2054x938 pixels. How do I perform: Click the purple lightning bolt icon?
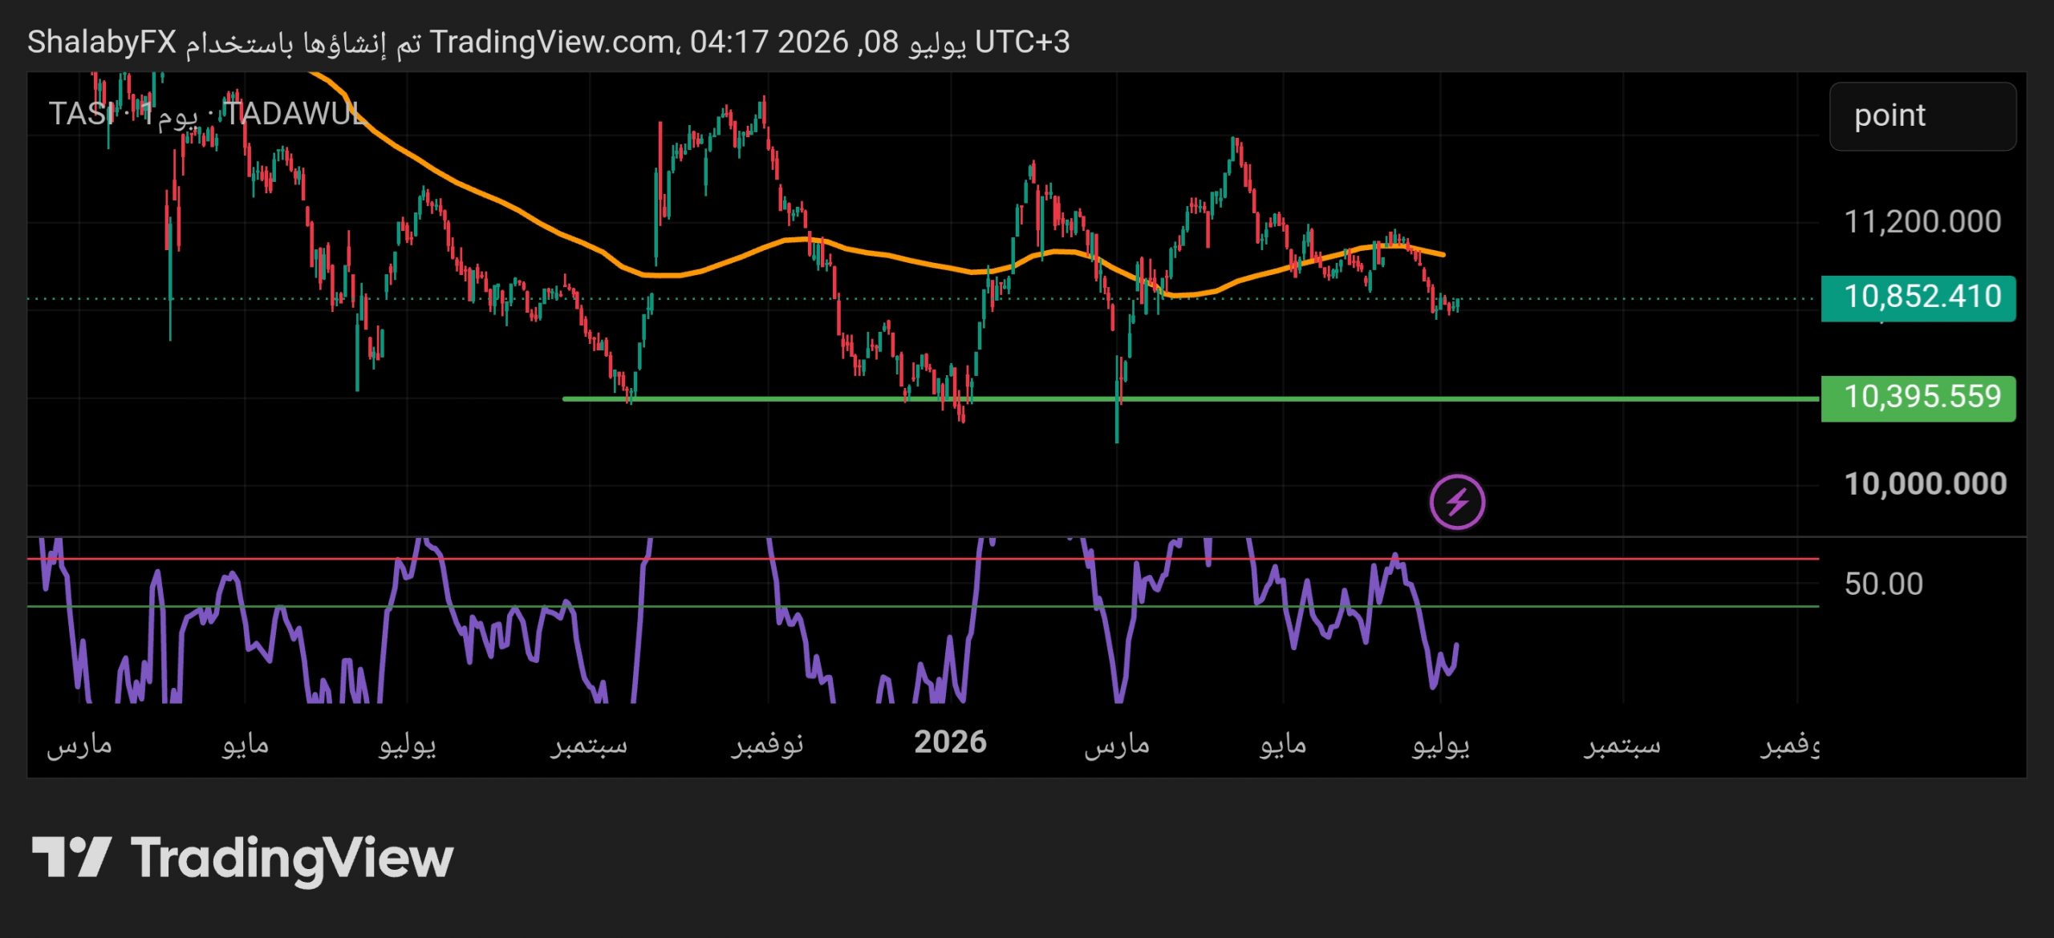1457,503
